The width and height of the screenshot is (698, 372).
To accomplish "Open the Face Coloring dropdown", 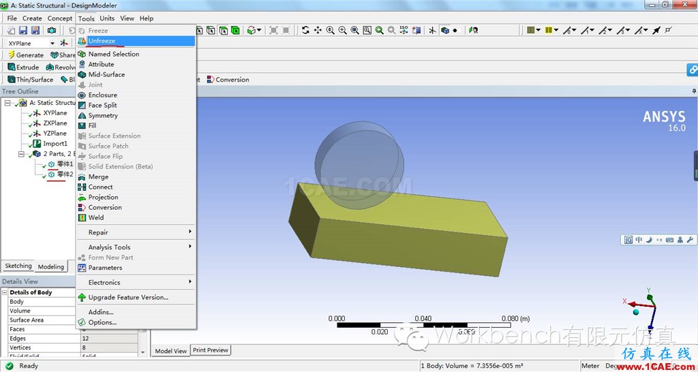I will 538,30.
